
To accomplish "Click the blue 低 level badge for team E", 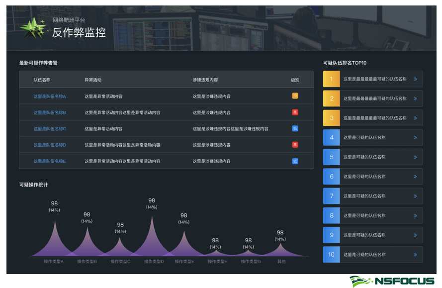I will (295, 161).
